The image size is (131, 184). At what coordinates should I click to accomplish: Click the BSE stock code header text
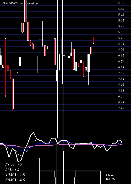pos(10,3)
